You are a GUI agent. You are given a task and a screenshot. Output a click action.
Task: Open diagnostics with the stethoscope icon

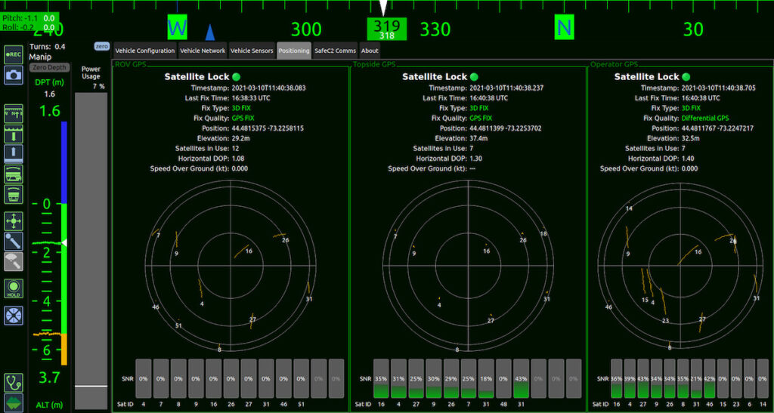click(14, 382)
